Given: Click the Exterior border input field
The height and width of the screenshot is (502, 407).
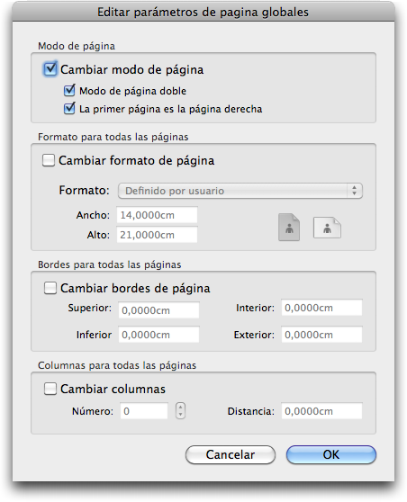Looking at the screenshot, I should [x=321, y=335].
